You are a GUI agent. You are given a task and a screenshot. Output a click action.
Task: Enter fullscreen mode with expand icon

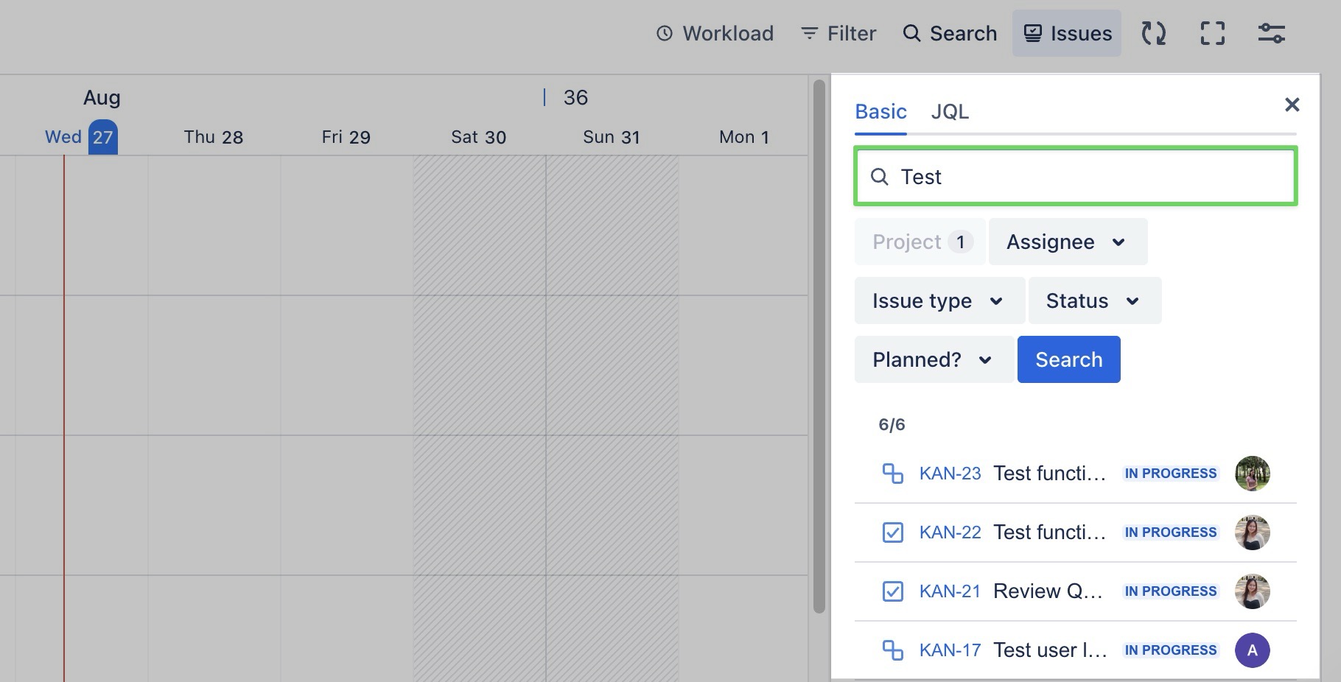tap(1212, 33)
